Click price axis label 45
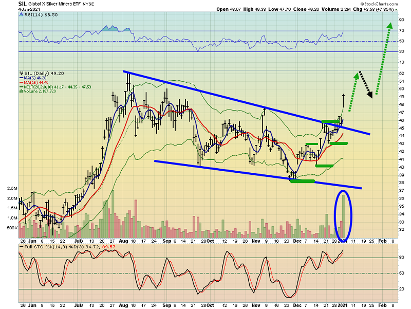The height and width of the screenshot is (309, 411). (x=401, y=128)
